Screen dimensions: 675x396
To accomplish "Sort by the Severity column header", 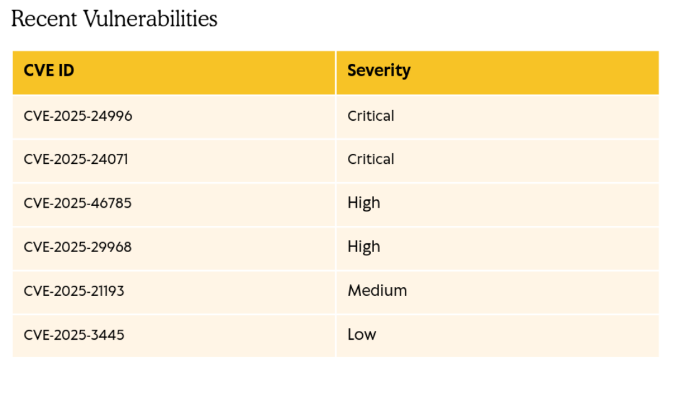I will 379,71.
